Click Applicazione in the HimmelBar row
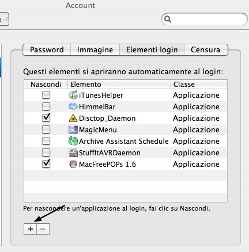This screenshot has width=249, height=252. [x=196, y=107]
